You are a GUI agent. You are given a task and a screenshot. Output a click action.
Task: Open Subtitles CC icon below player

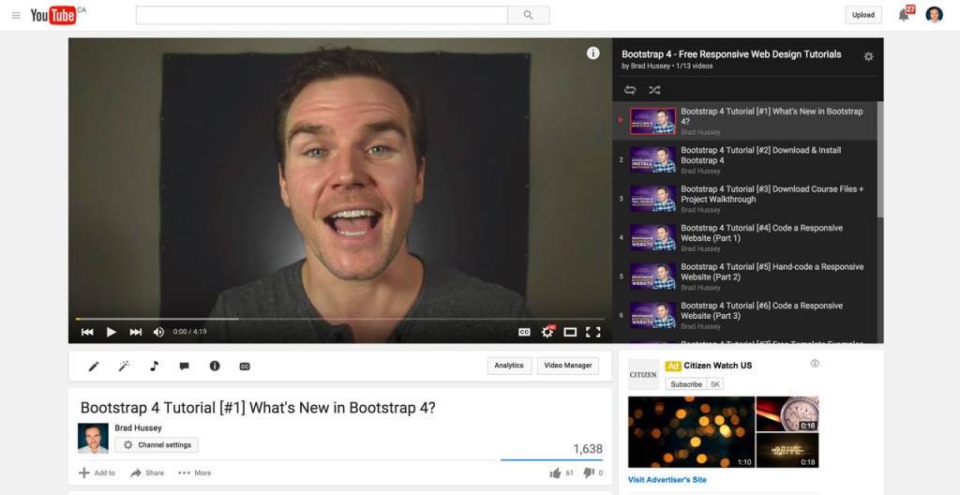tap(245, 367)
